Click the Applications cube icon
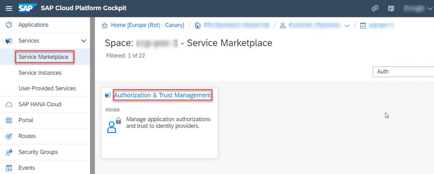The image size is (434, 174). coord(9,25)
